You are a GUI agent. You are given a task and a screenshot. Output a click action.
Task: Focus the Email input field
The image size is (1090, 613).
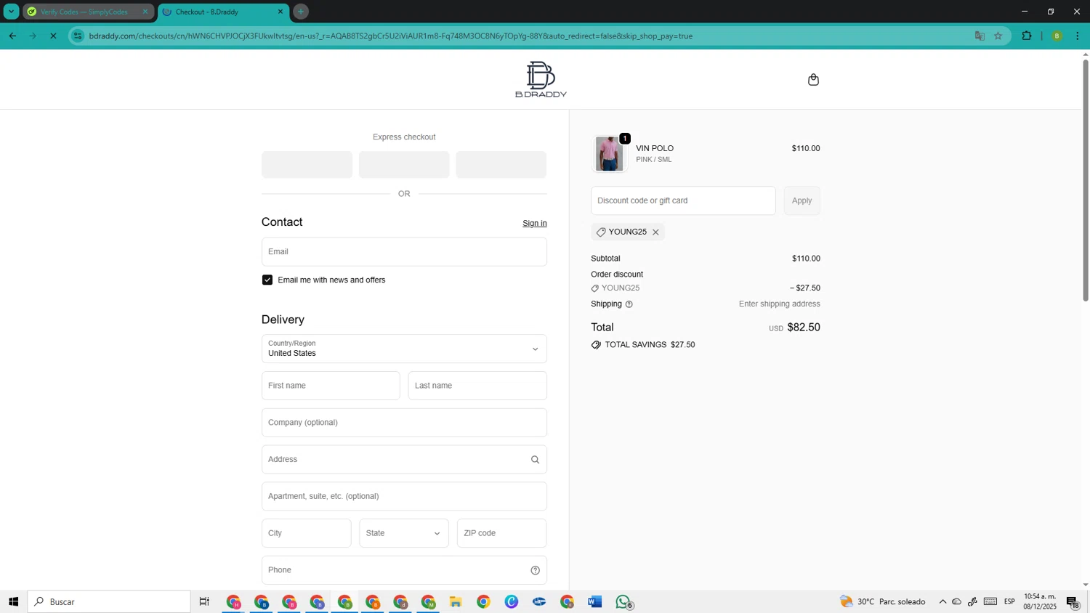[404, 252]
